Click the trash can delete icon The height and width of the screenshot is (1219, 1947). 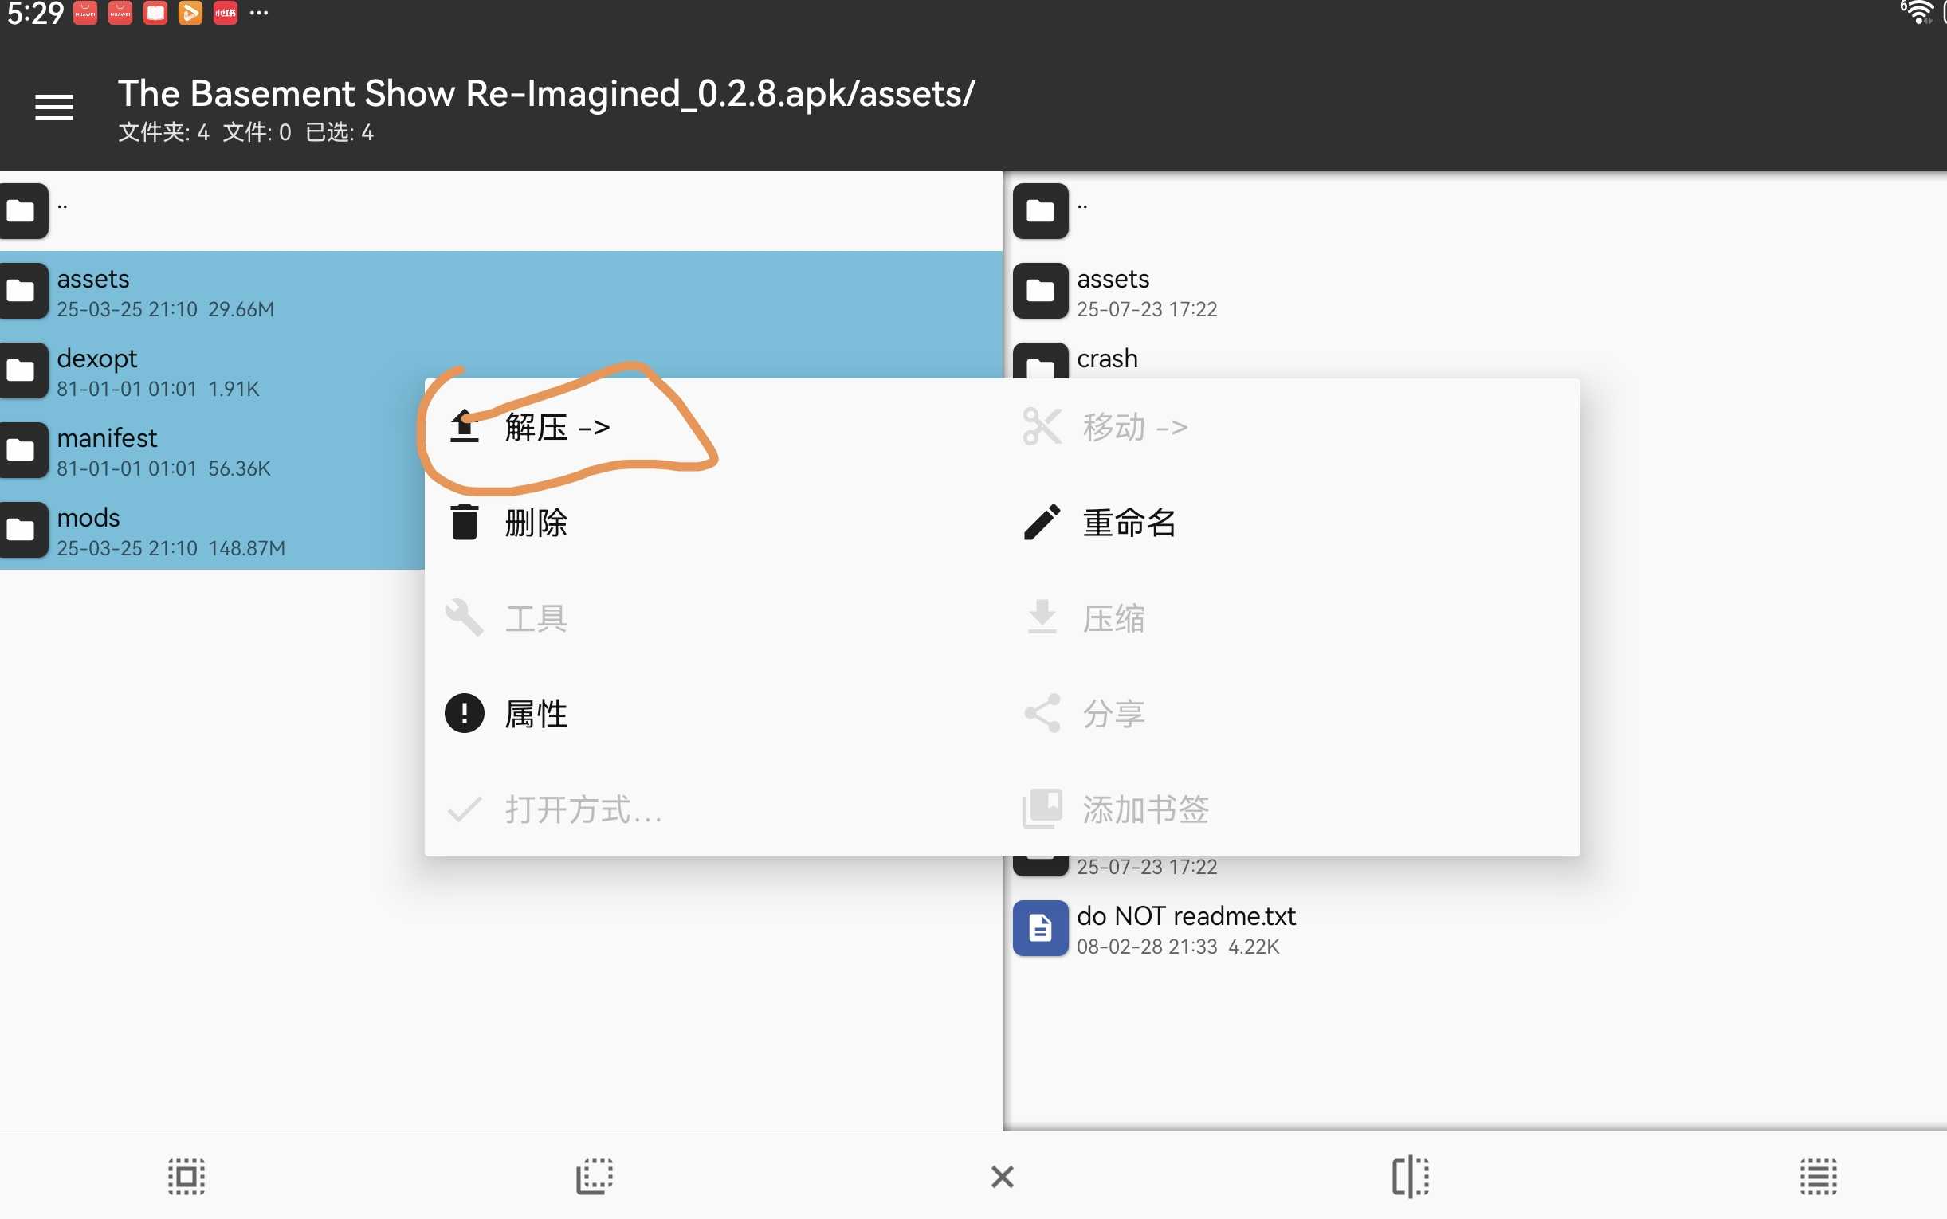tap(465, 522)
